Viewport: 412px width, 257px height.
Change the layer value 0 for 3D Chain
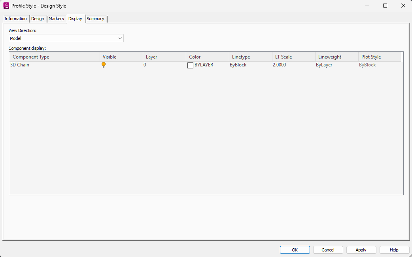coord(145,64)
